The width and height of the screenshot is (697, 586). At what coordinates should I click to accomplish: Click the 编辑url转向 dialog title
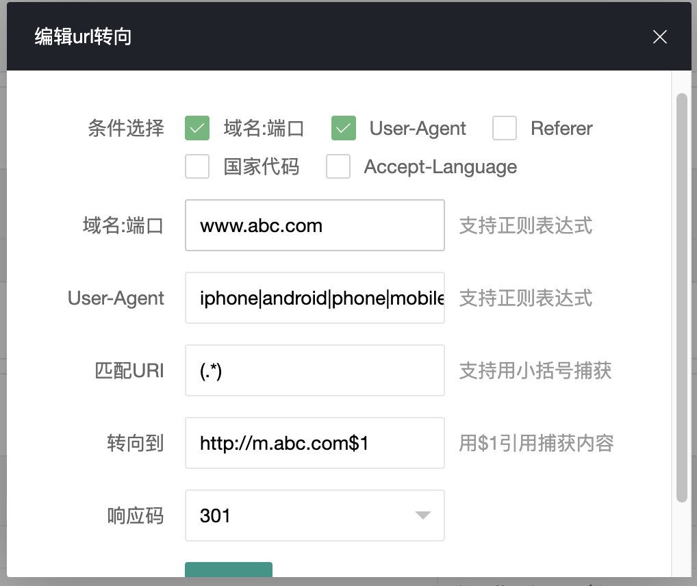pos(82,36)
